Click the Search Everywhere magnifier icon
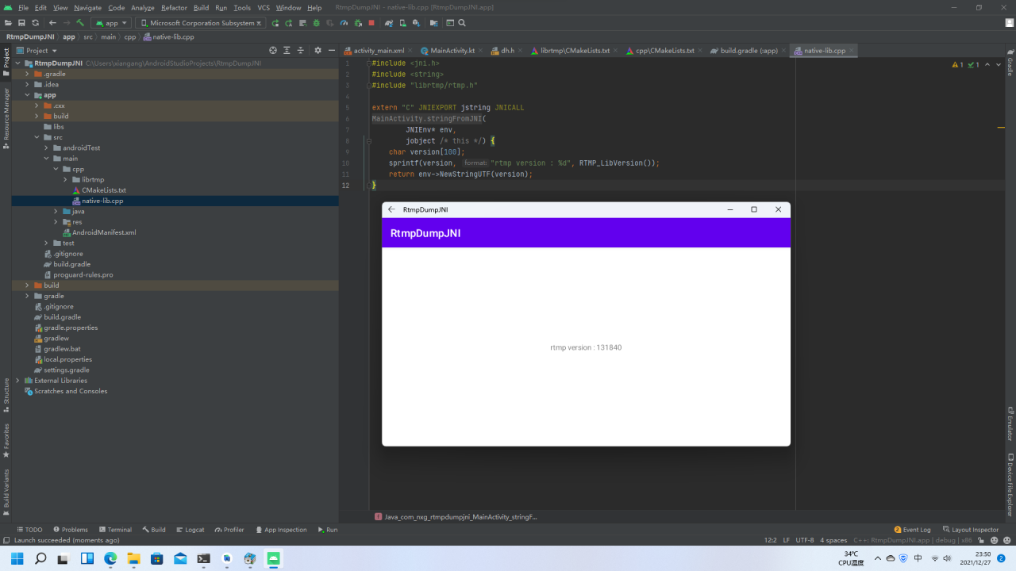The width and height of the screenshot is (1016, 571). (462, 23)
